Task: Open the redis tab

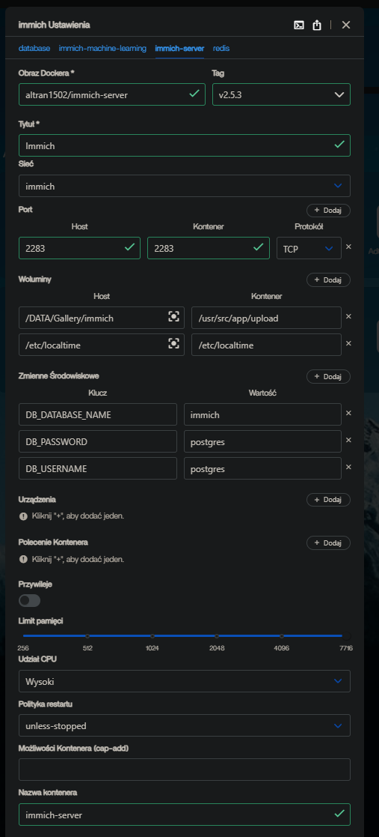Action: (221, 48)
